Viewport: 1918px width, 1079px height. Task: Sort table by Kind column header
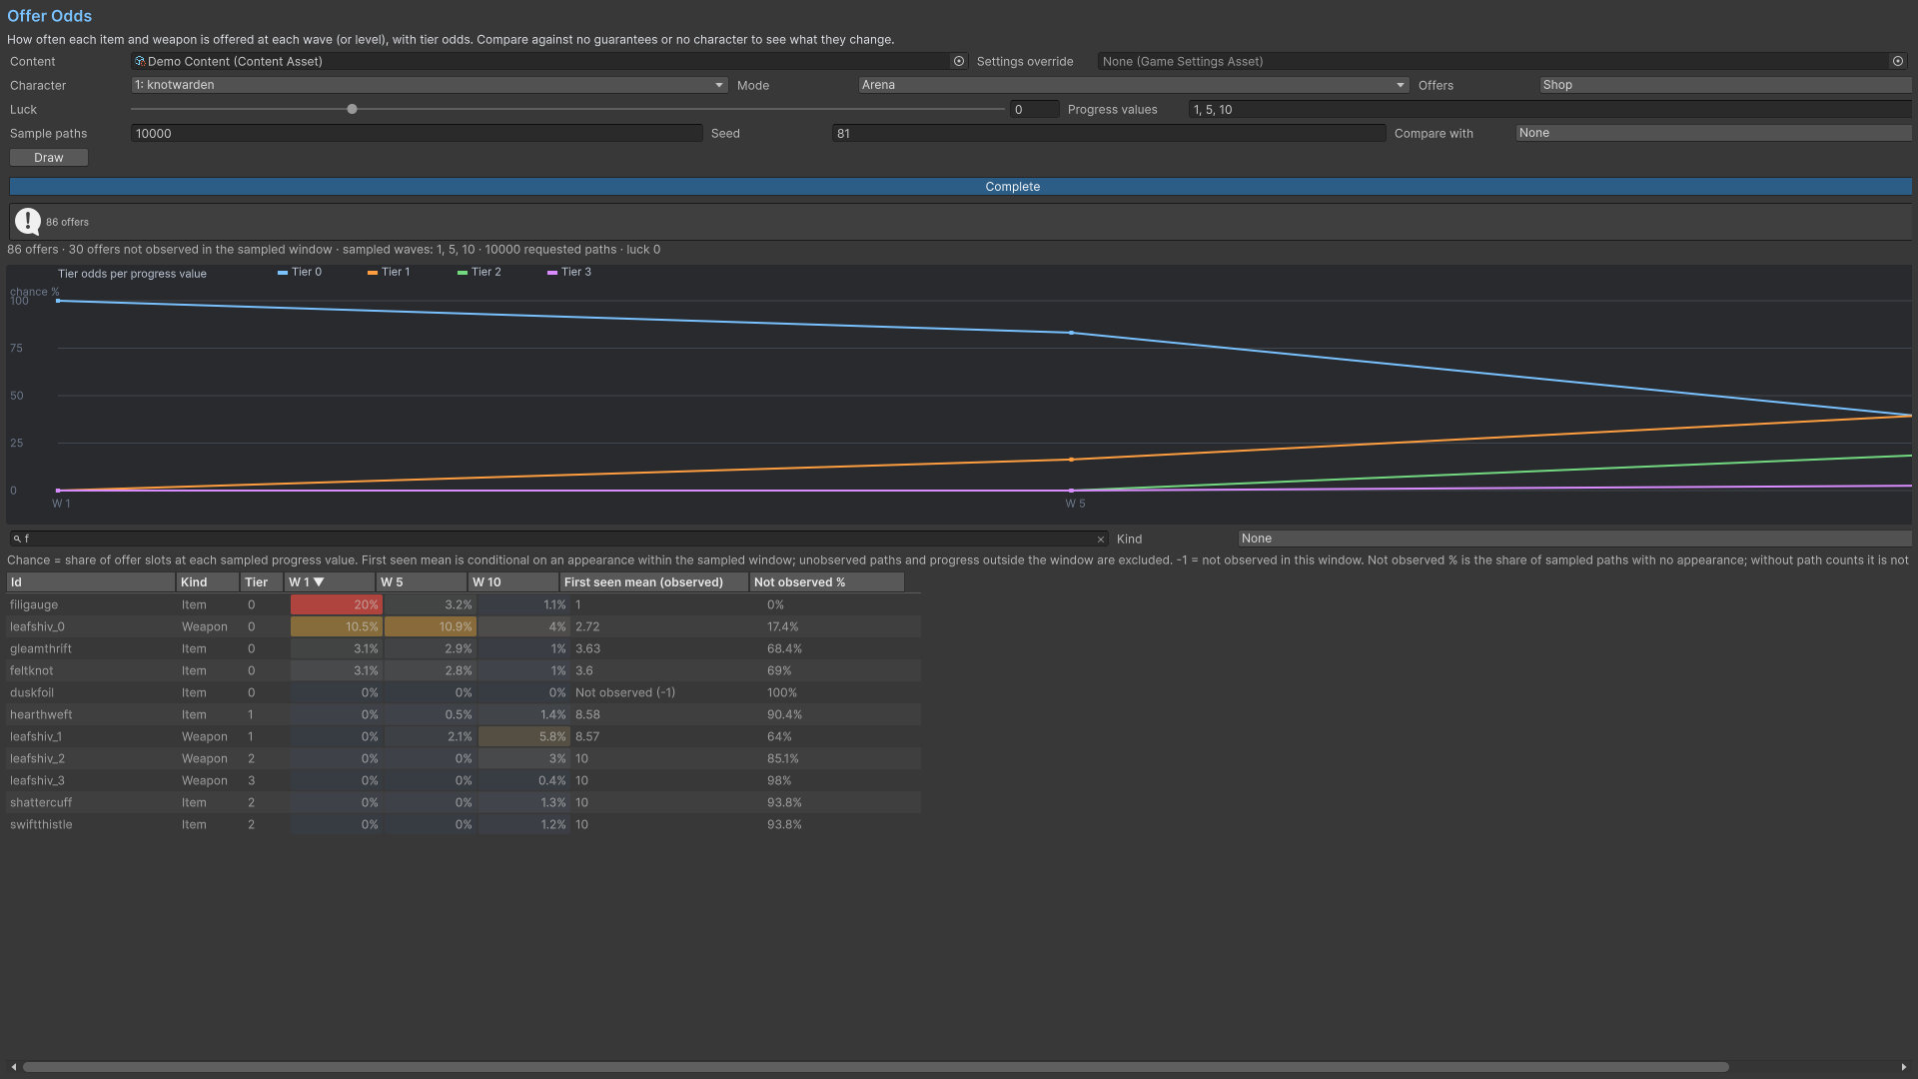click(208, 582)
